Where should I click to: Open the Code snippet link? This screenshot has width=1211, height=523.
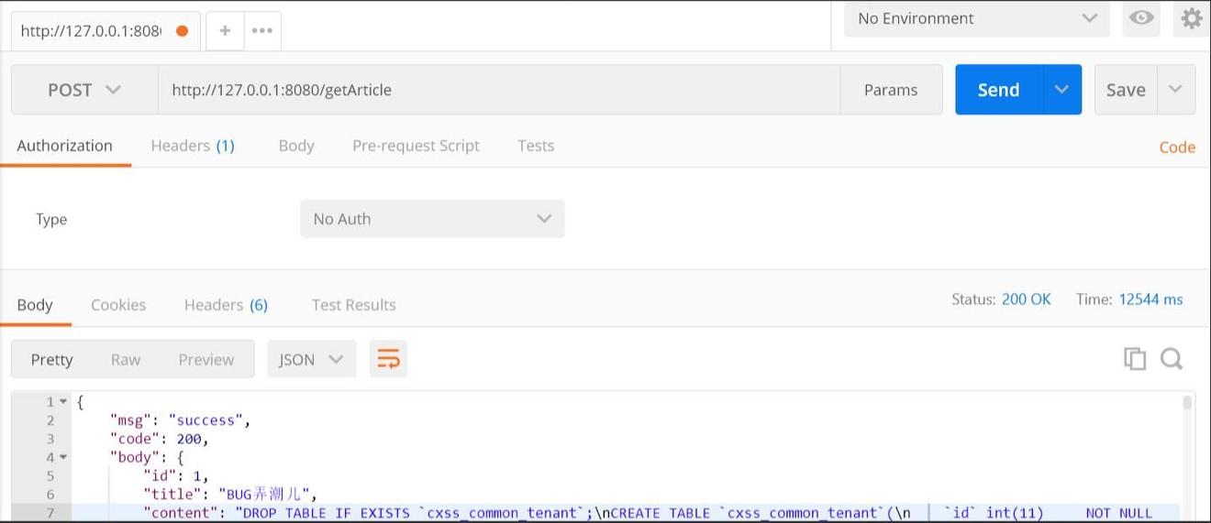(x=1177, y=147)
